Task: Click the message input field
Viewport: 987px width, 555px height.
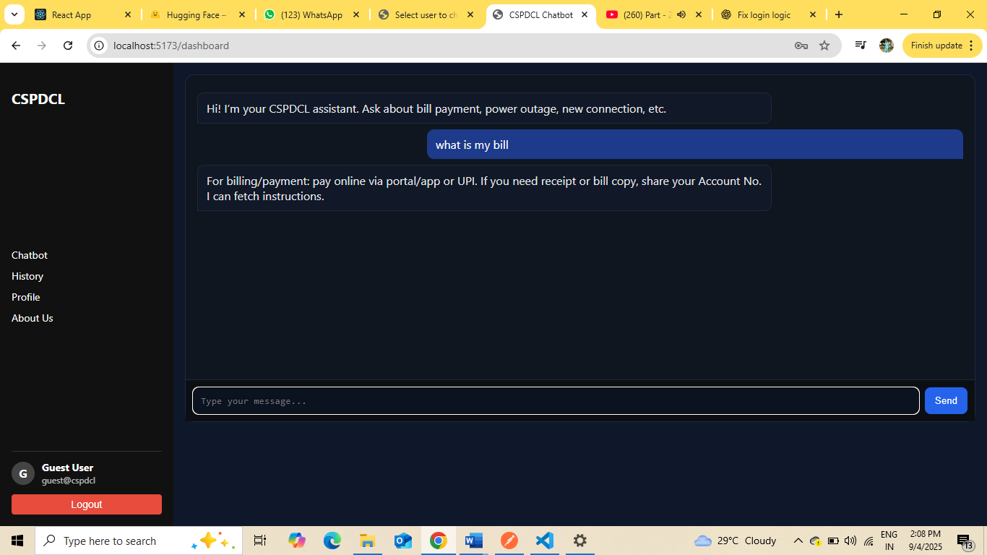Action: [x=555, y=401]
